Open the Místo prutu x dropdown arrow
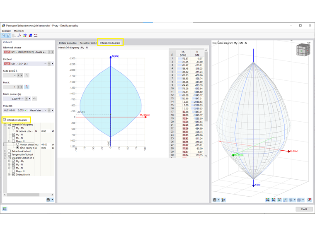315x236 pixels. (x=22, y=99)
